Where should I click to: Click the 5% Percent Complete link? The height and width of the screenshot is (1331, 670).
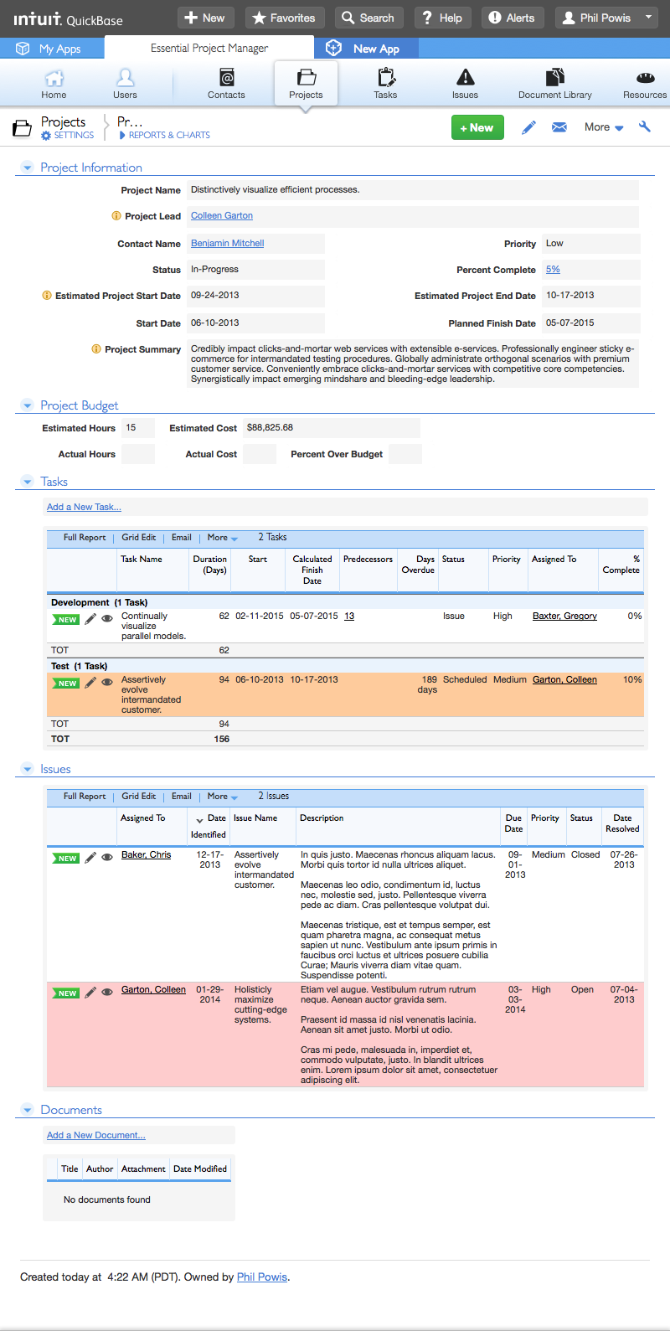pos(553,270)
